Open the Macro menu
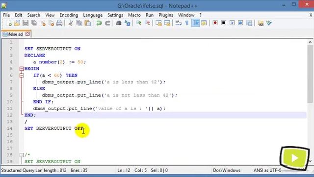The height and width of the screenshot is (177, 314). [134, 15]
